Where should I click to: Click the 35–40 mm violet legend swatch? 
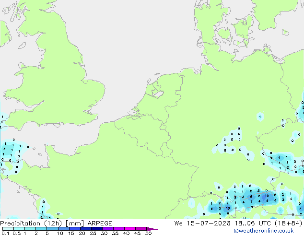point(118,229)
